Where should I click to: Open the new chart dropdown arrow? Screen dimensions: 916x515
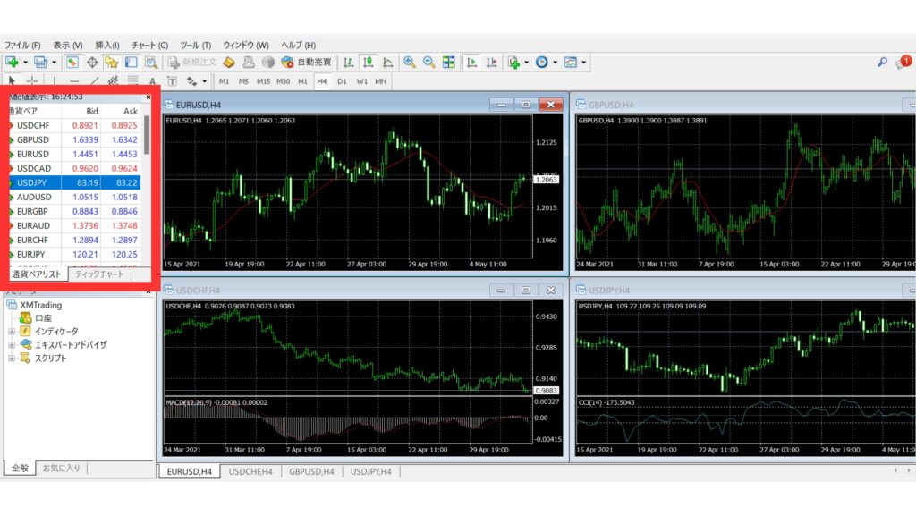click(25, 63)
